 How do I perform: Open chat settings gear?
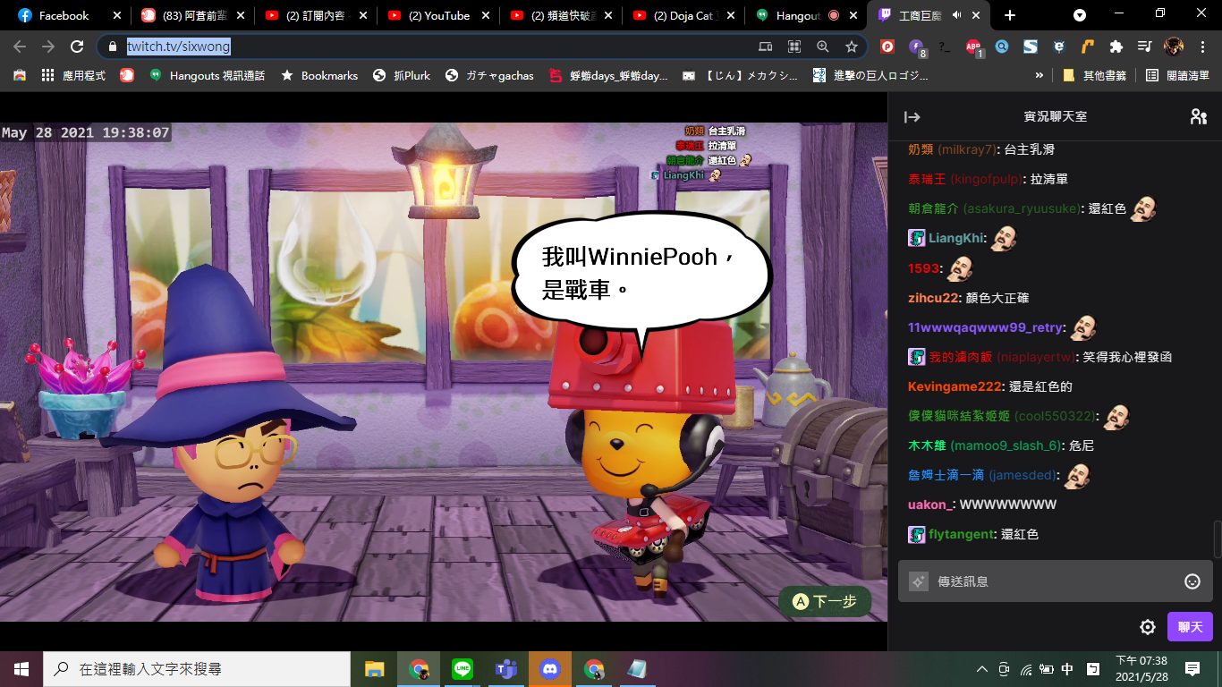point(1148,627)
